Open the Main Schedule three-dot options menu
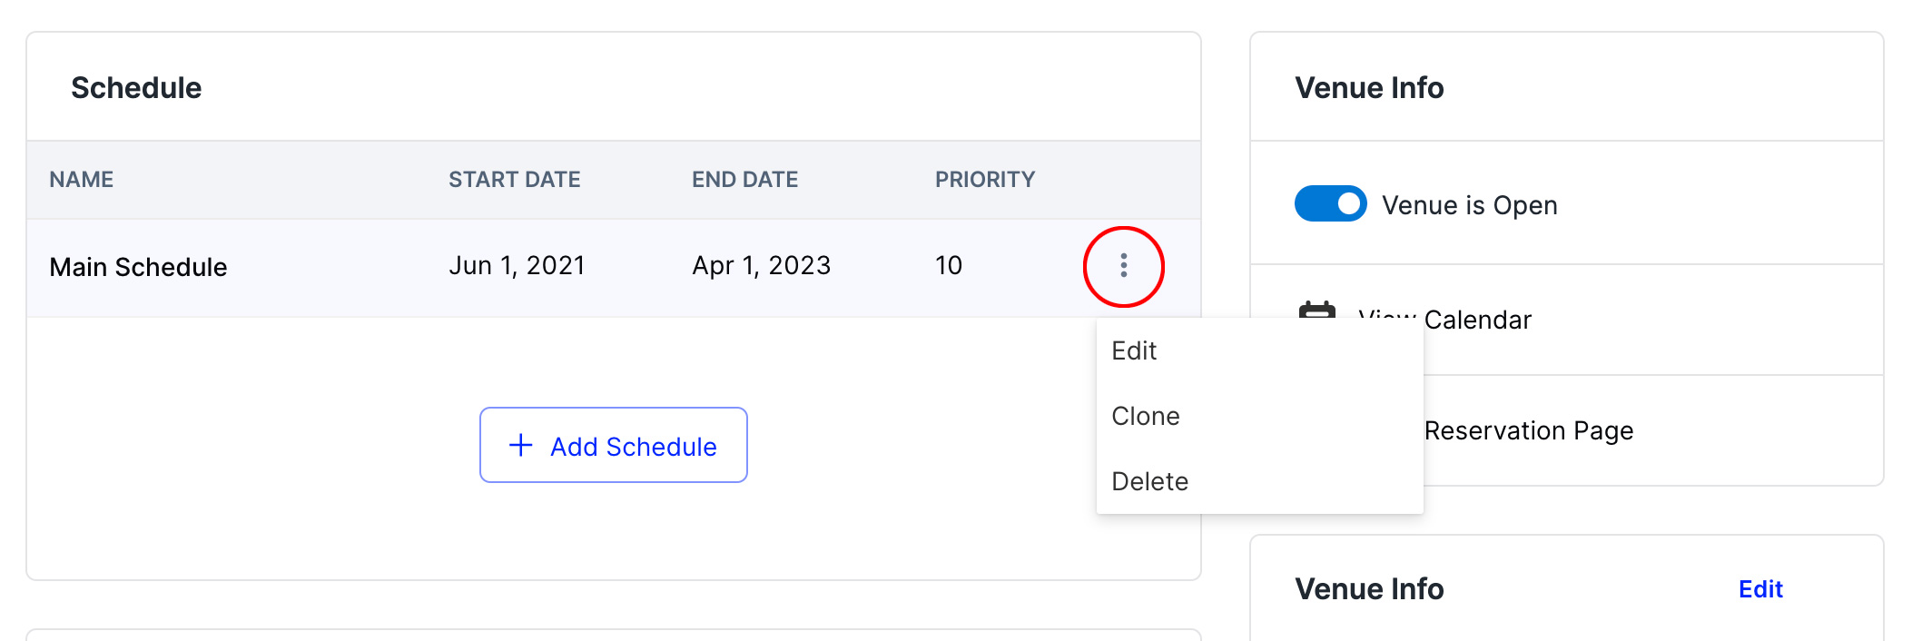The image size is (1912, 641). pos(1123,266)
